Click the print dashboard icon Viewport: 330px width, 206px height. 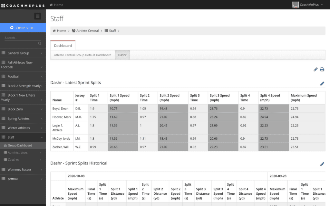pyautogui.click(x=322, y=70)
